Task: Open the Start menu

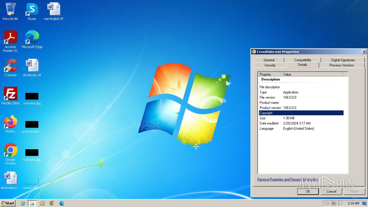Action: point(8,203)
